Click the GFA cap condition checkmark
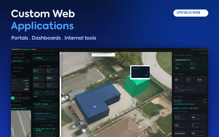Screen dimensions: 219x137 click(34, 129)
